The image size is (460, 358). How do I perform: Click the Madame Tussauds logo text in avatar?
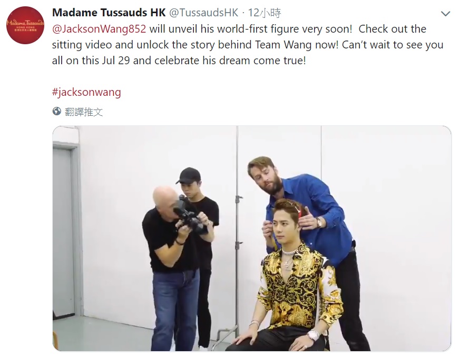[25, 24]
